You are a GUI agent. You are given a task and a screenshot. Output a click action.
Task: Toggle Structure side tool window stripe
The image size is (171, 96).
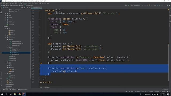click(1, 75)
